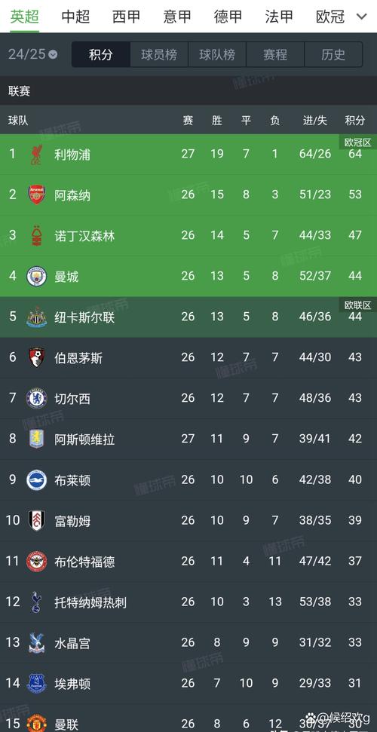Viewport: 377px width, 732px height.
Task: Expand the league list chevron
Action: [x=362, y=17]
